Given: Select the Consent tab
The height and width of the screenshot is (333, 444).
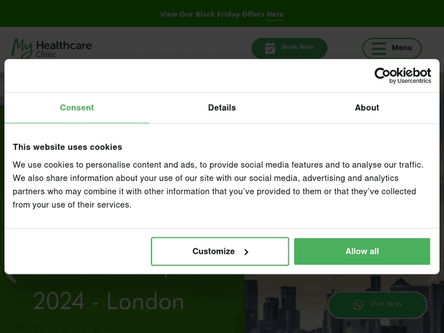Looking at the screenshot, I should (77, 108).
